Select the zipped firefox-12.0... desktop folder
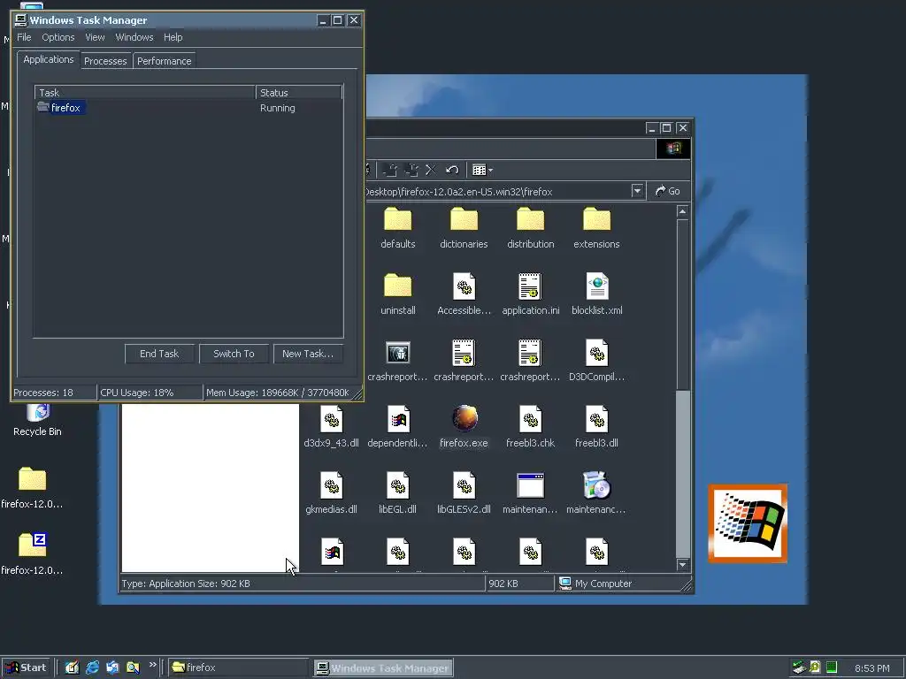Viewport: 906px width, 679px height. (x=32, y=554)
